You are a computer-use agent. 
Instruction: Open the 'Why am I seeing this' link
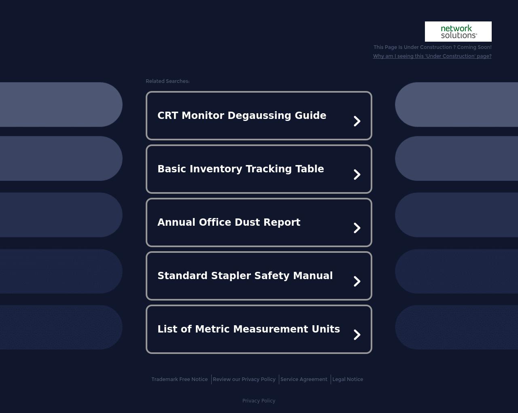click(432, 56)
